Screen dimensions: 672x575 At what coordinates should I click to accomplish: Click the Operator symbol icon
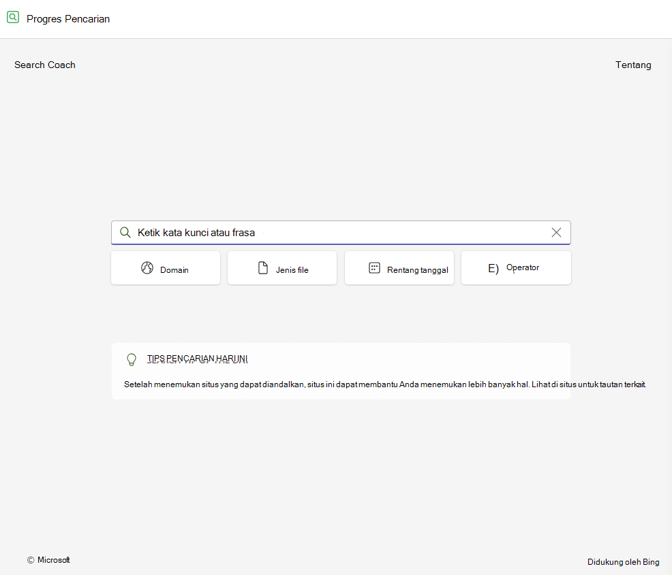493,268
